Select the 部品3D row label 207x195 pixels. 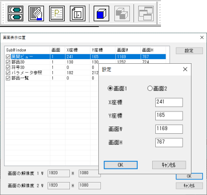[18, 62]
